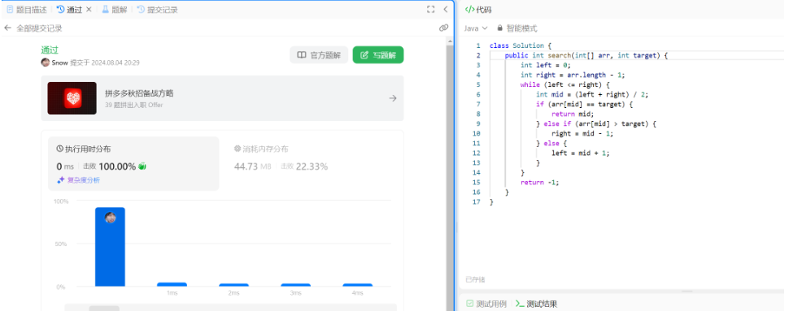Click the sparkle icon beside 复杂度分析
789x311 pixels.
pyautogui.click(x=61, y=180)
